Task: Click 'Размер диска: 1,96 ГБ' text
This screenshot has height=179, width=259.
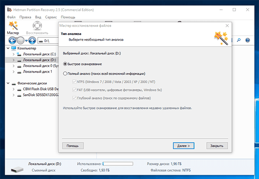Action: point(164,164)
